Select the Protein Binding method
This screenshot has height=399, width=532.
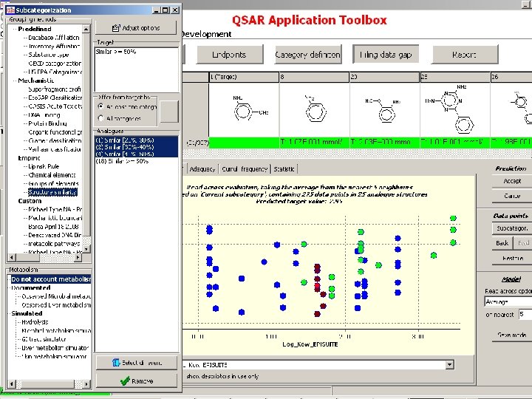[x=47, y=123]
